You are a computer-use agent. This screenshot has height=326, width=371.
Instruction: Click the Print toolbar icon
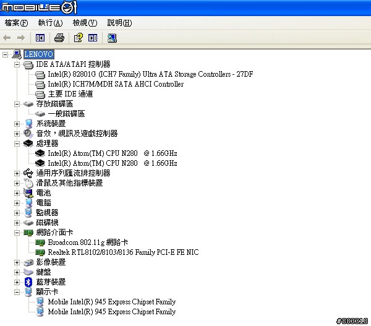tap(59, 38)
